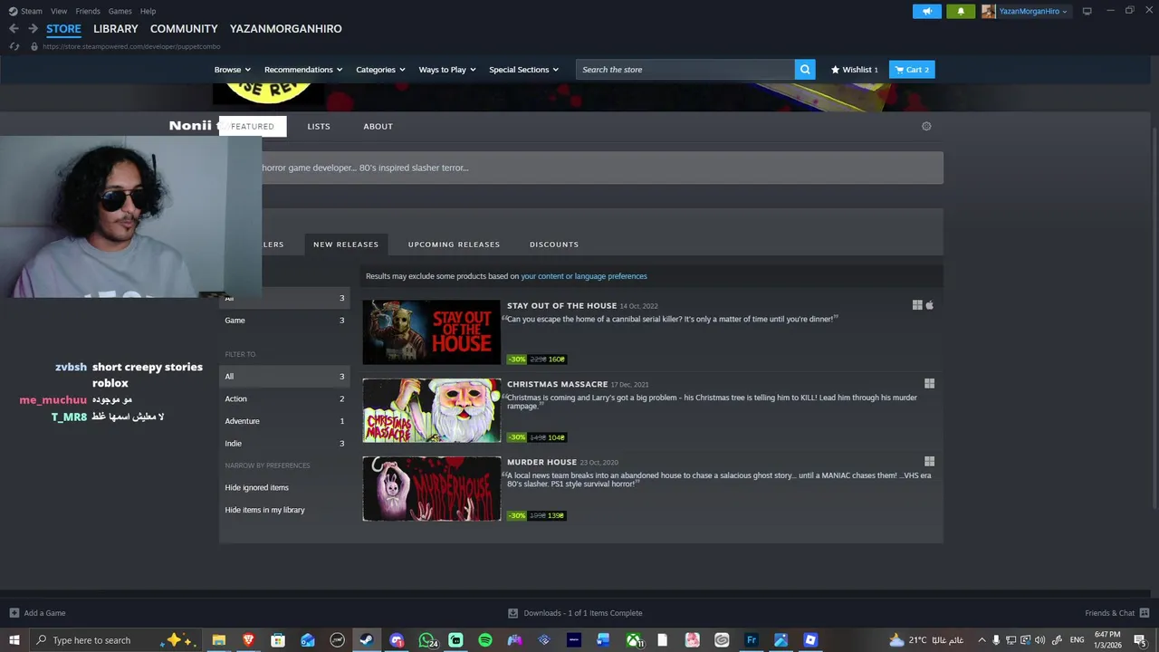This screenshot has height=652, width=1159.
Task: Switch to Steam taskbar icon
Action: [x=367, y=640]
